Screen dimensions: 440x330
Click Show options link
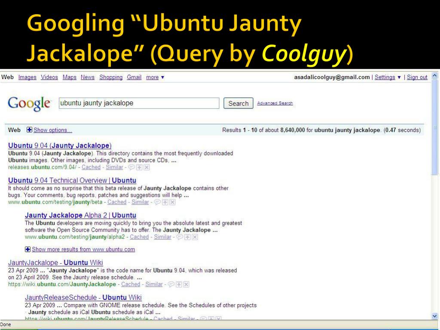pyautogui.click(x=53, y=130)
